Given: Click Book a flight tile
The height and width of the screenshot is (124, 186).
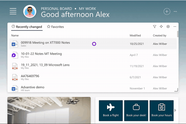Looking at the screenshot, I should (111, 110).
